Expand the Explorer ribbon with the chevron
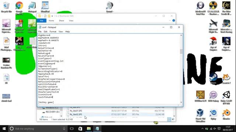This screenshot has height=132, width=236. tap(170, 21)
